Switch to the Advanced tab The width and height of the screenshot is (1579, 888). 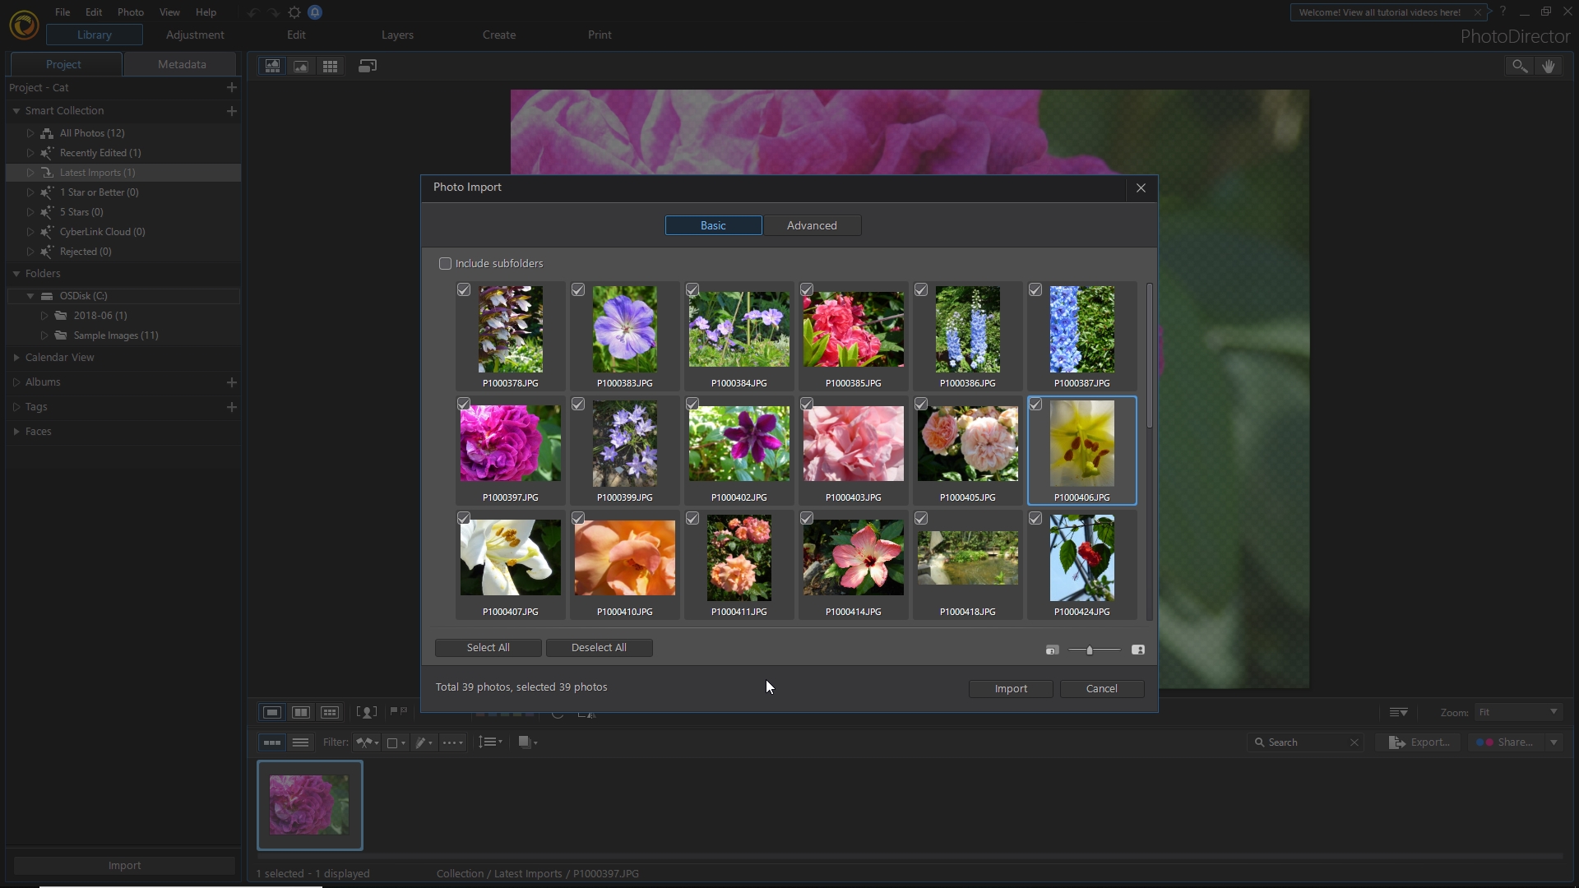pyautogui.click(x=811, y=224)
